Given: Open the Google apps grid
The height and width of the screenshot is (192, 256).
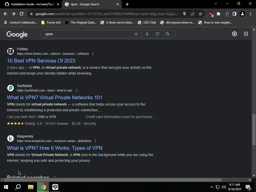Looking at the screenshot, I should [246, 34].
